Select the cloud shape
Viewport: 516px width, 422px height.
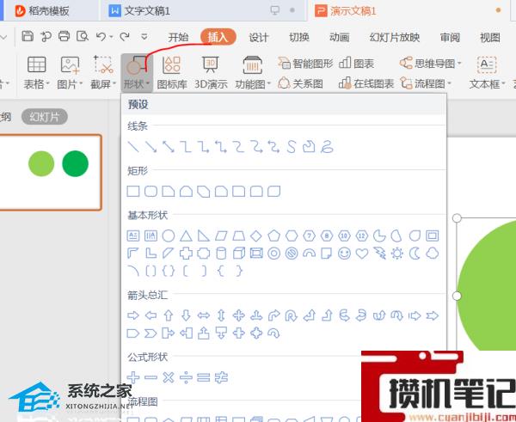tap(433, 254)
